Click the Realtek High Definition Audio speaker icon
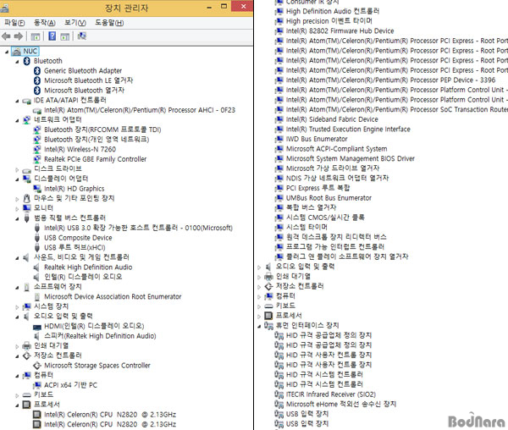 [36, 267]
